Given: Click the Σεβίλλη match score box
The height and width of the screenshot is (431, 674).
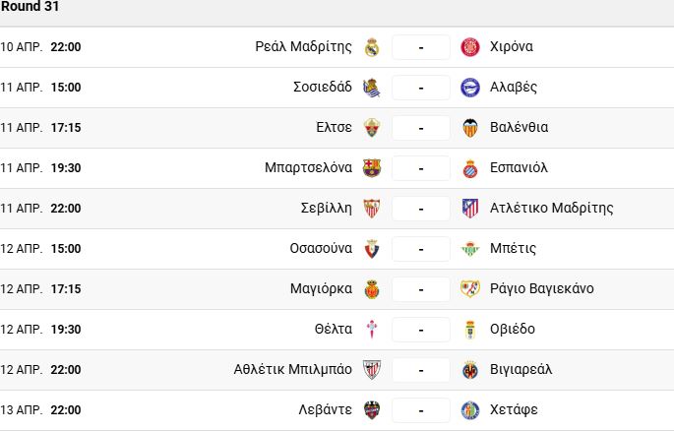Looking at the screenshot, I should coord(420,209).
